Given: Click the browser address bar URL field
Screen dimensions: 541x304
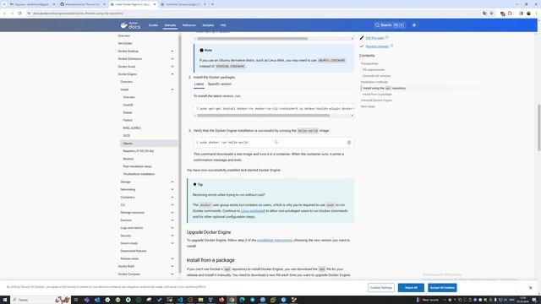Looking at the screenshot, I should click(x=255, y=14).
